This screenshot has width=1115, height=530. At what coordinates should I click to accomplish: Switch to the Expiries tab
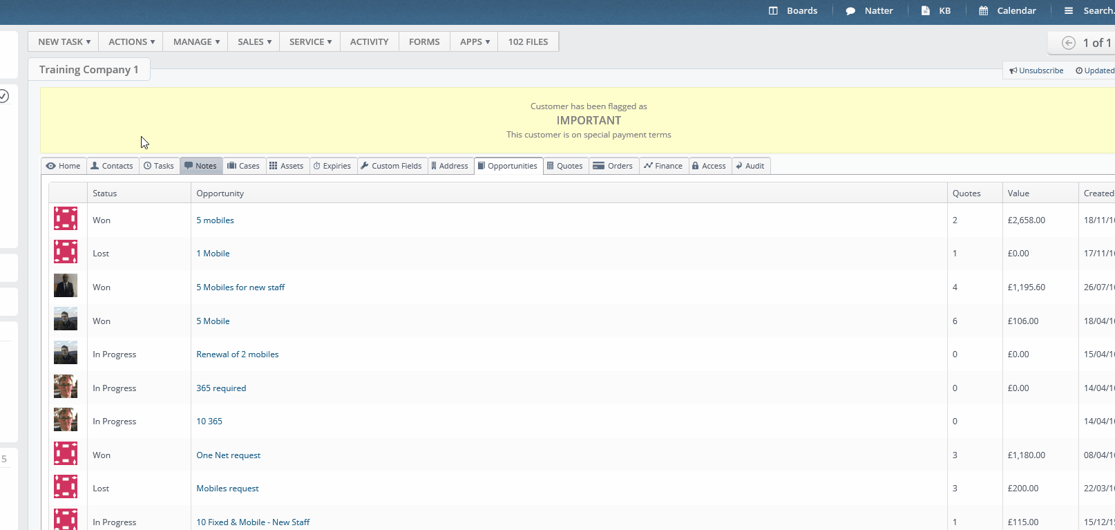coord(332,166)
